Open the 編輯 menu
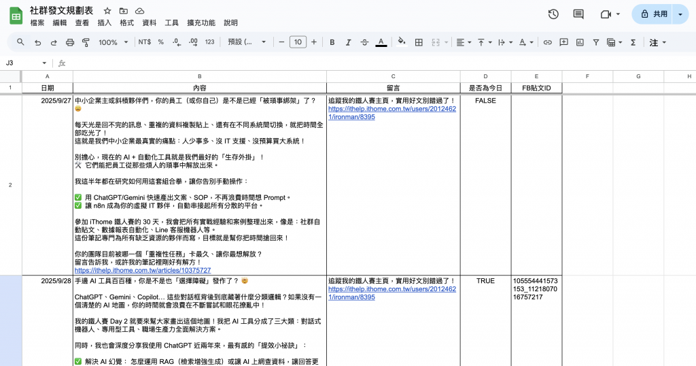 [x=60, y=22]
